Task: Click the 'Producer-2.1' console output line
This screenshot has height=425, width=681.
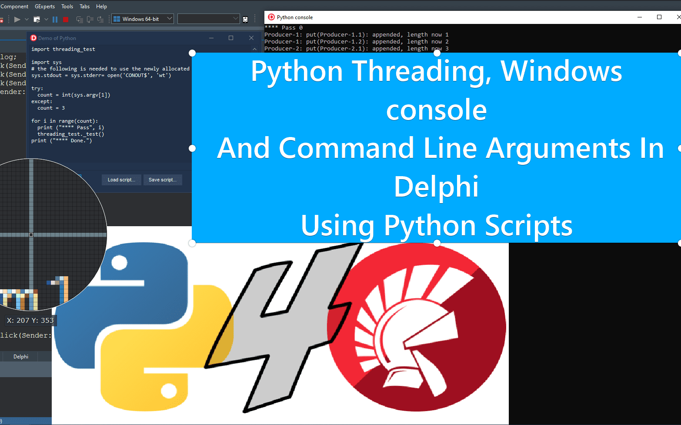Action: tap(357, 49)
